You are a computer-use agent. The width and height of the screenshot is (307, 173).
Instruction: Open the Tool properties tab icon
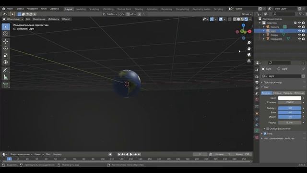click(257, 70)
